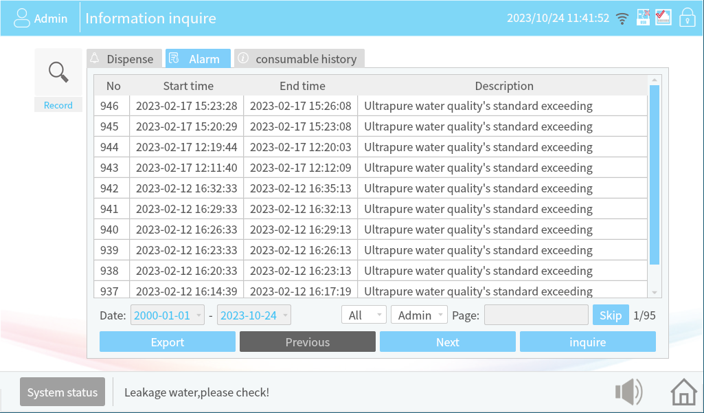
Task: Click the lock screen padlock icon
Action: click(687, 18)
